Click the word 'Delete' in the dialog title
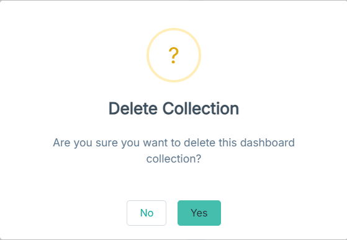Viewport: 347px width, 240px height. [133, 109]
